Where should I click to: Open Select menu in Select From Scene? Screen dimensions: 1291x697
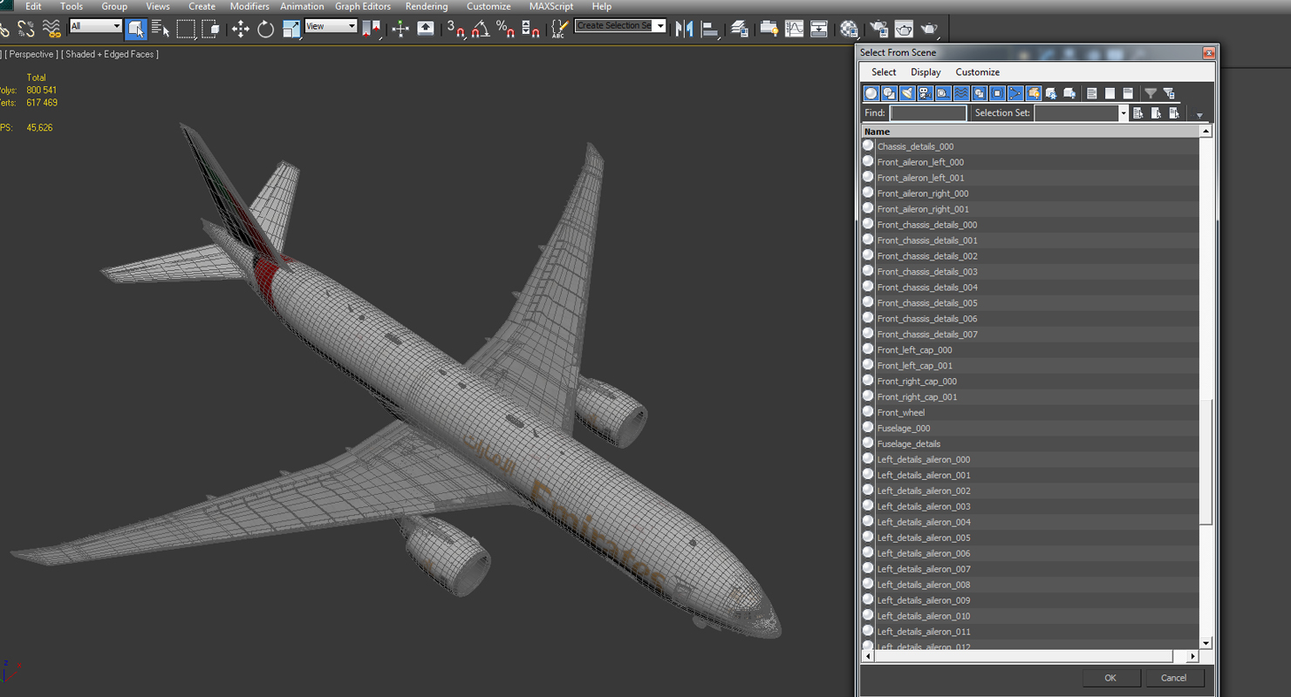point(884,72)
